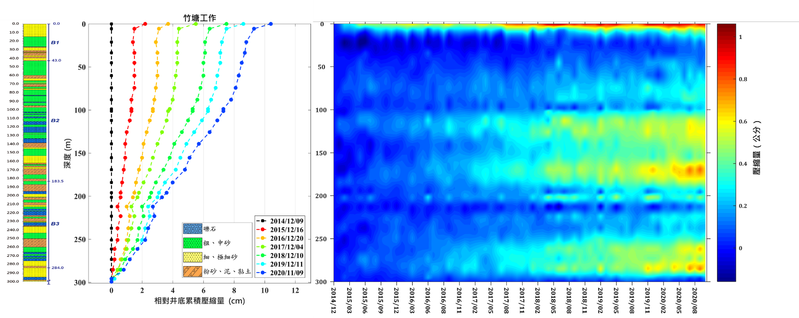Toggle the 2019/12/11 series legend entry

tap(286, 264)
